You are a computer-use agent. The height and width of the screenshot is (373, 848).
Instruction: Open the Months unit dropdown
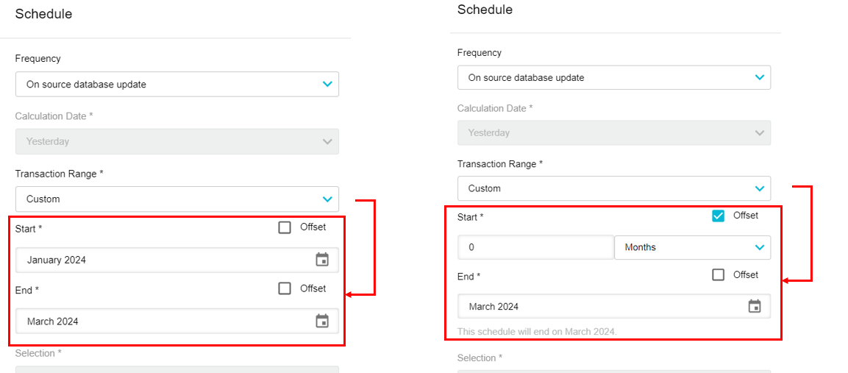pyautogui.click(x=692, y=247)
